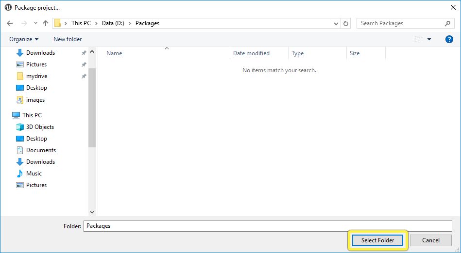Click navigation pane scroll up arrow

(92, 52)
